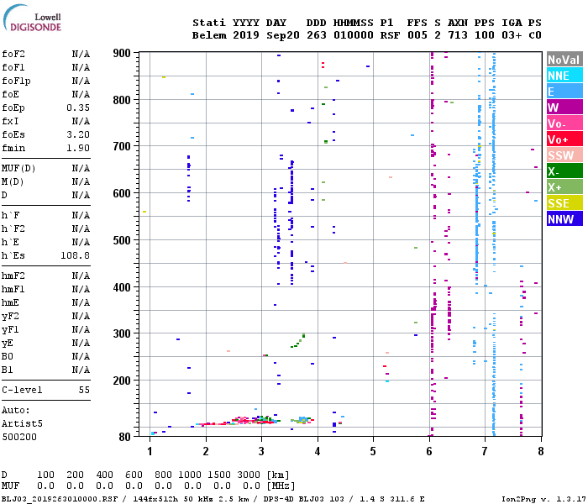The image size is (588, 504).
Task: Click the hmF2 parameter label
Action: tap(13, 276)
